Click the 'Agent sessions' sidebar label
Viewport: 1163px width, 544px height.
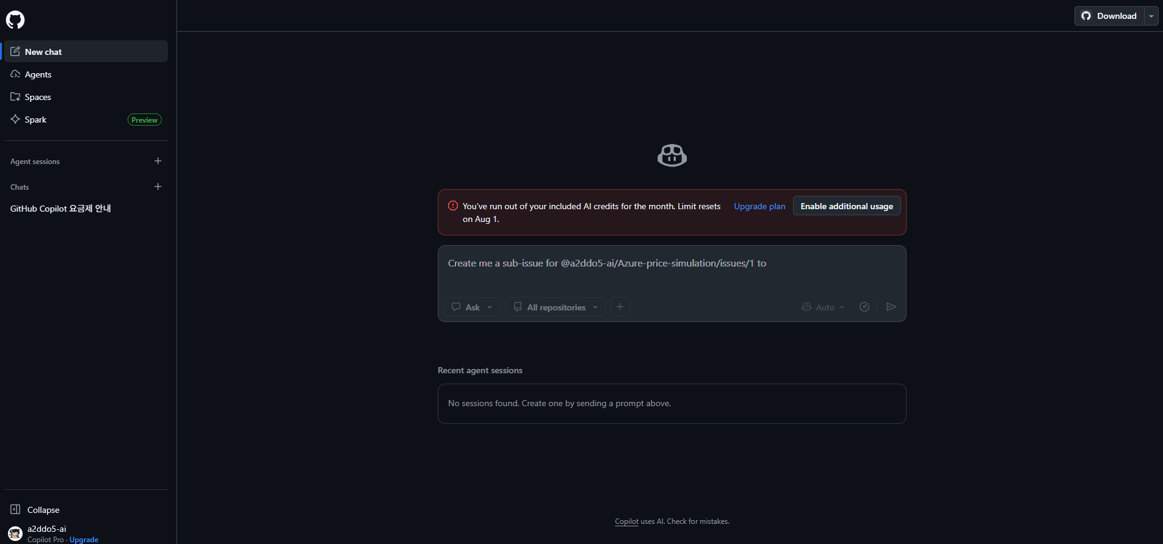coord(35,162)
